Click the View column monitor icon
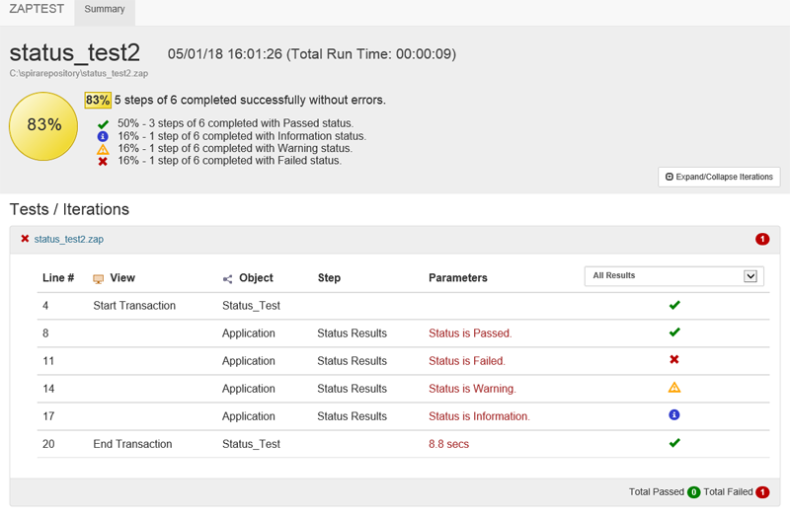The width and height of the screenshot is (790, 516). pyautogui.click(x=98, y=279)
